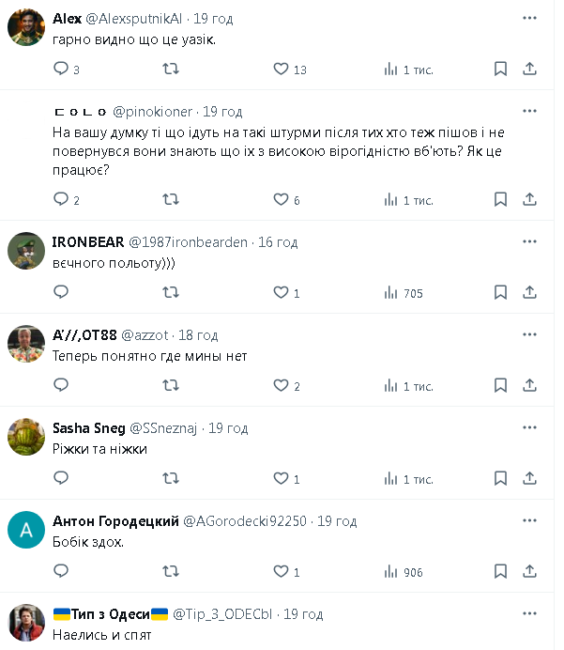Open the timestamp on azzot's tweet

197,335
